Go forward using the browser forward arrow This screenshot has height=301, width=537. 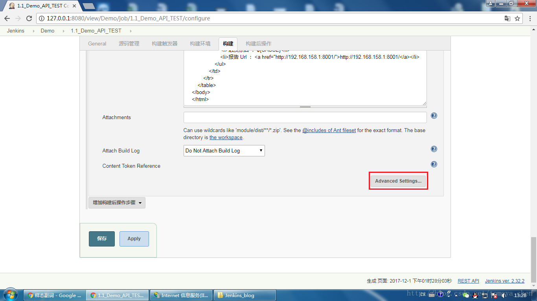[18, 18]
